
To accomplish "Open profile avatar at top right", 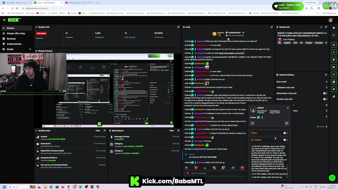I will pos(331,20).
